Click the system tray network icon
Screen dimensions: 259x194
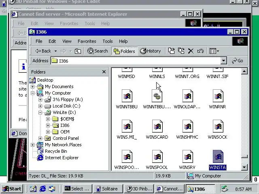tap(225, 189)
